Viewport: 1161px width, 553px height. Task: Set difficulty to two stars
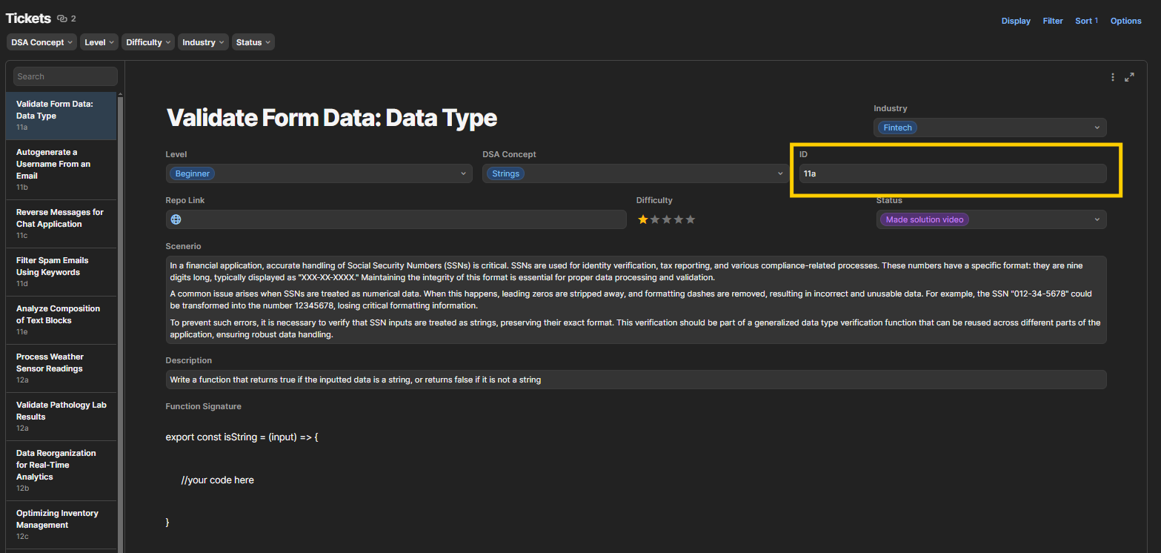(x=654, y=219)
